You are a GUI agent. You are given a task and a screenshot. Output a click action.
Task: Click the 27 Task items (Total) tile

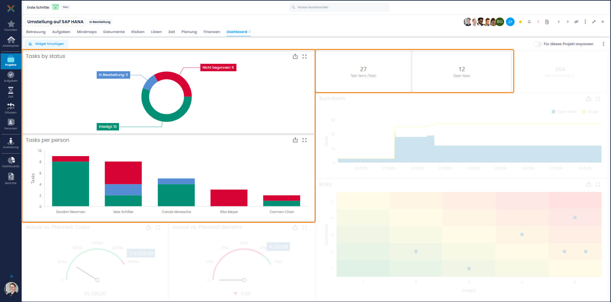[x=363, y=72]
